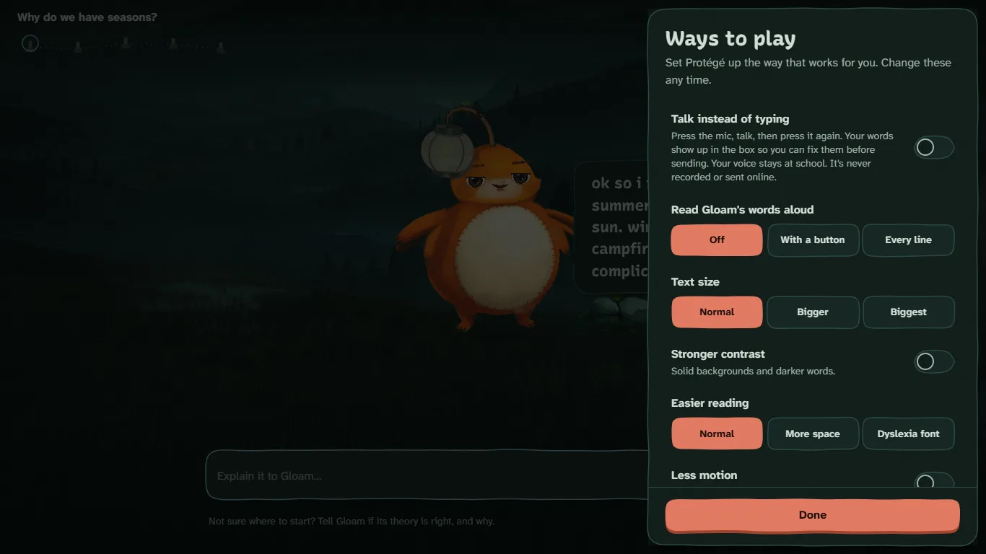Click the circled first marker on the progress trail
Image resolution: width=986 pixels, height=554 pixels.
[30, 44]
